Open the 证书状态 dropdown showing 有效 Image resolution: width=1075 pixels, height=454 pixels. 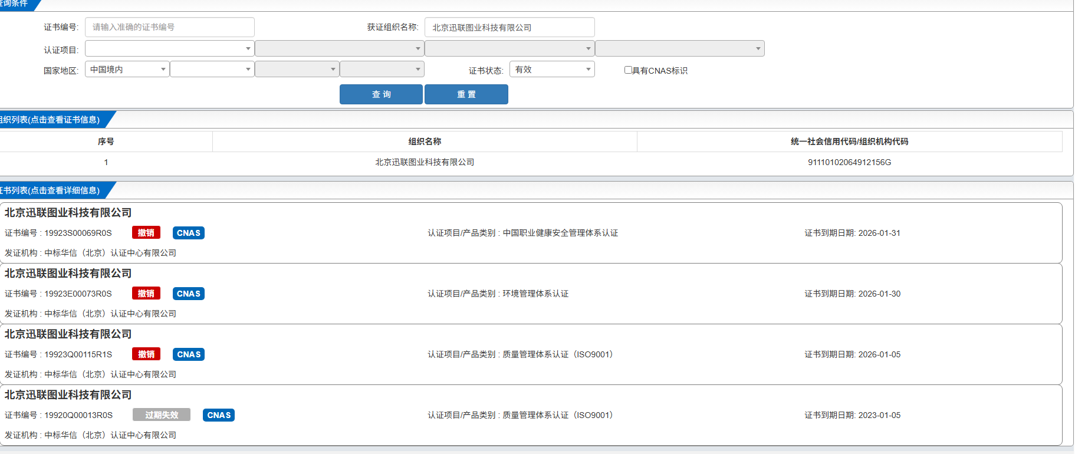coord(552,70)
